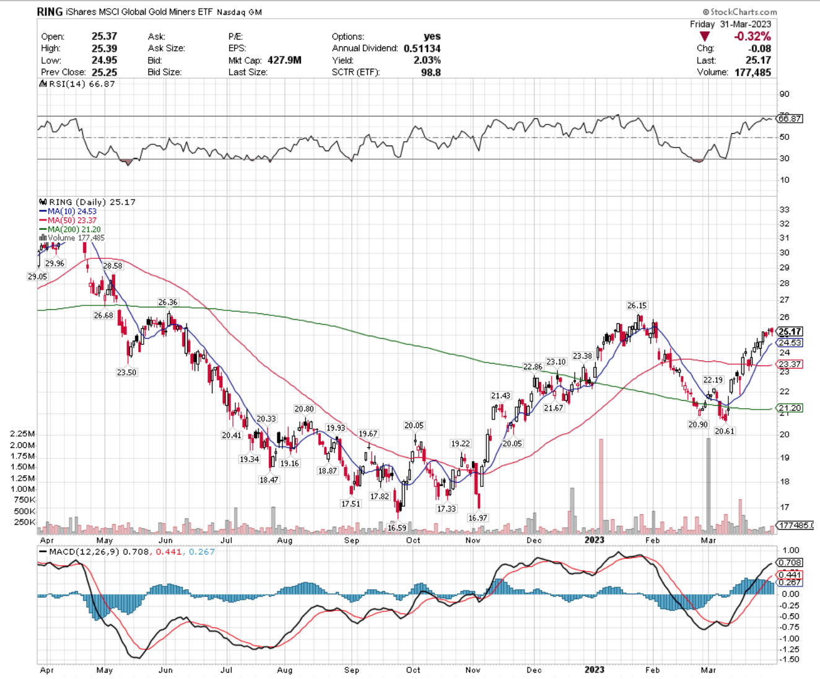Viewport: 820px width, 679px height.
Task: Click the RING ticker symbol in the header
Action: pos(50,12)
